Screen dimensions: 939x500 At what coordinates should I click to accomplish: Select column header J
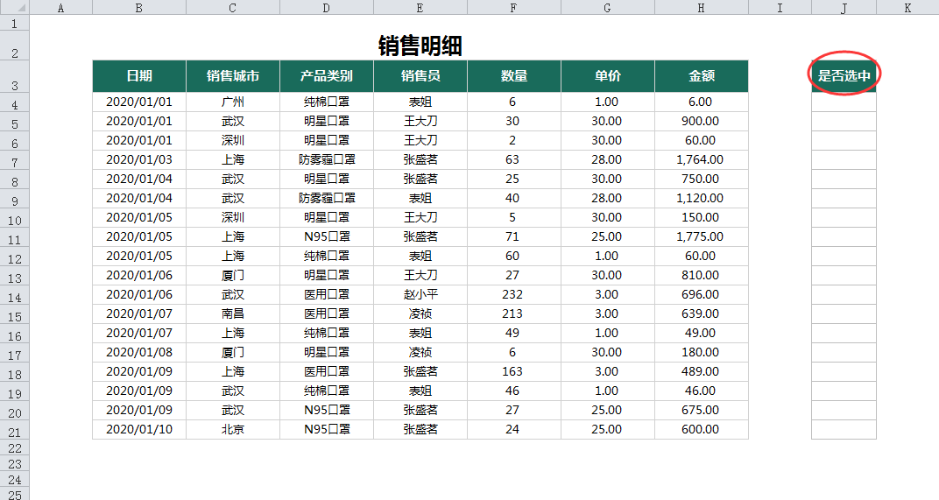[x=844, y=7]
